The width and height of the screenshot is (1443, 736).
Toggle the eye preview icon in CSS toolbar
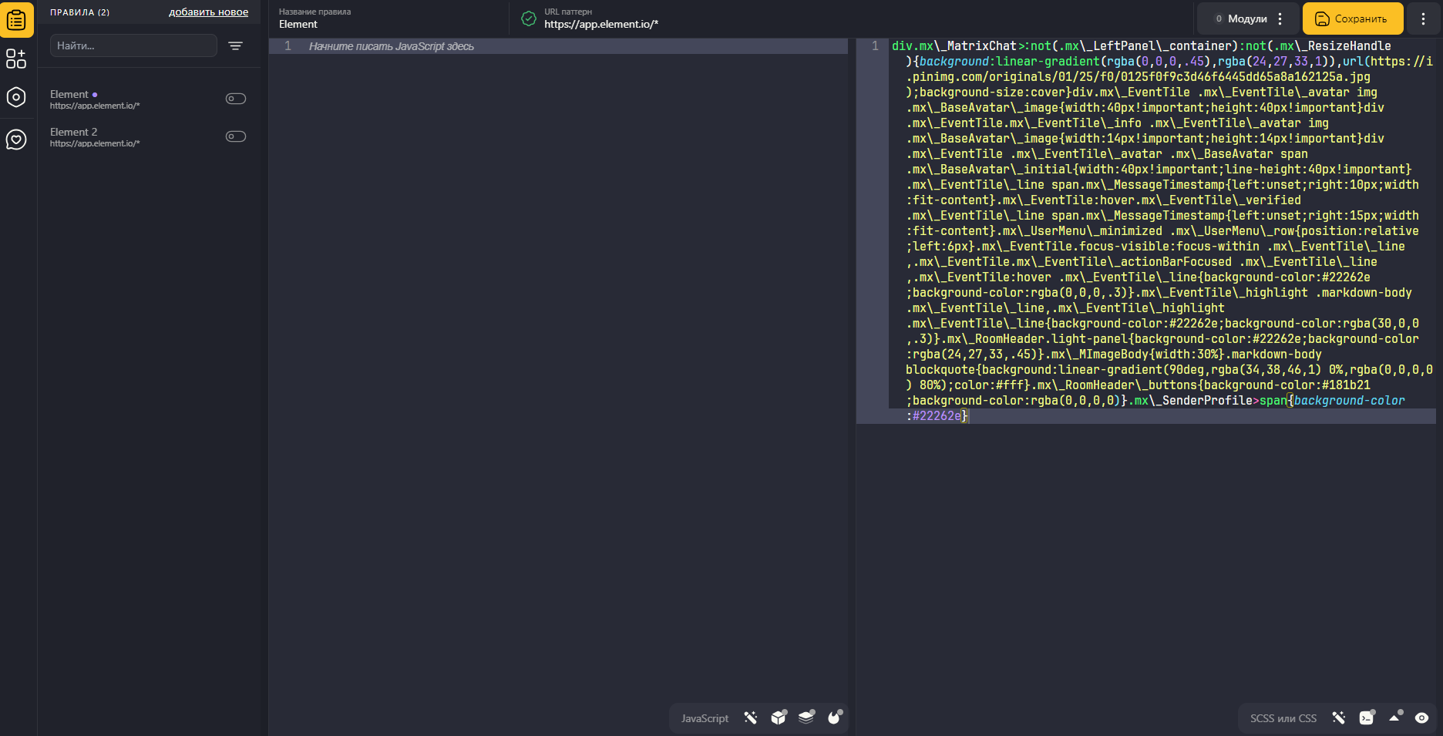pyautogui.click(x=1422, y=718)
